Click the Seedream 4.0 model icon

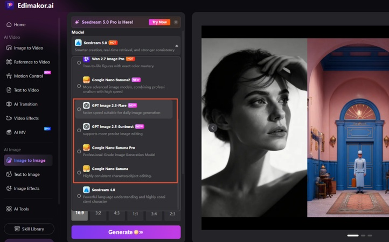(86, 190)
